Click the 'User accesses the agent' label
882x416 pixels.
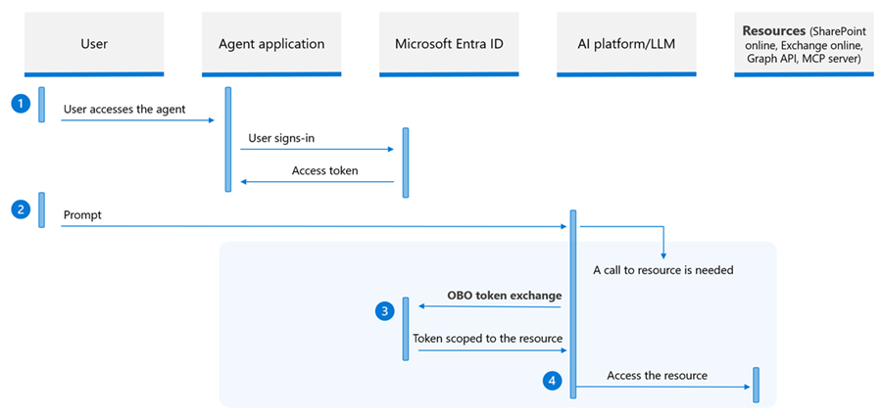[x=124, y=109]
